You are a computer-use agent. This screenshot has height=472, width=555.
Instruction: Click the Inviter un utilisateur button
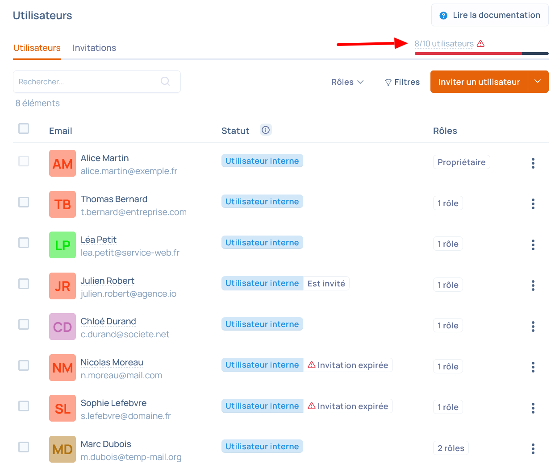(479, 82)
